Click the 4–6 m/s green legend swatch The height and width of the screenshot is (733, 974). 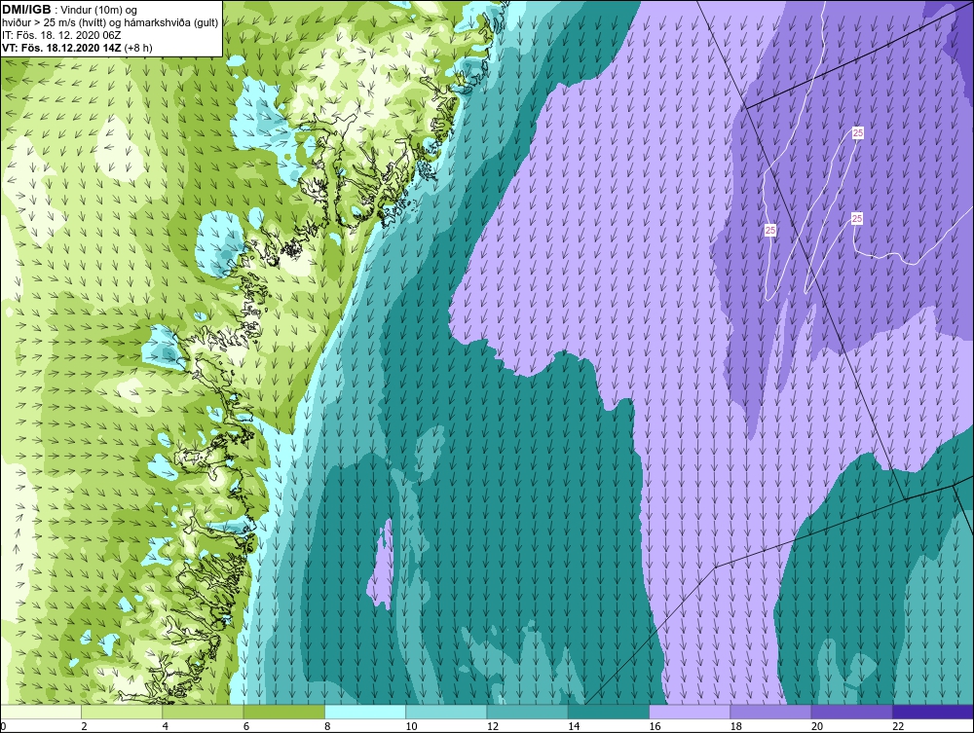(204, 712)
